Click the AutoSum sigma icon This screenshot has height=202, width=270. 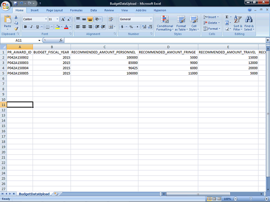(x=227, y=17)
